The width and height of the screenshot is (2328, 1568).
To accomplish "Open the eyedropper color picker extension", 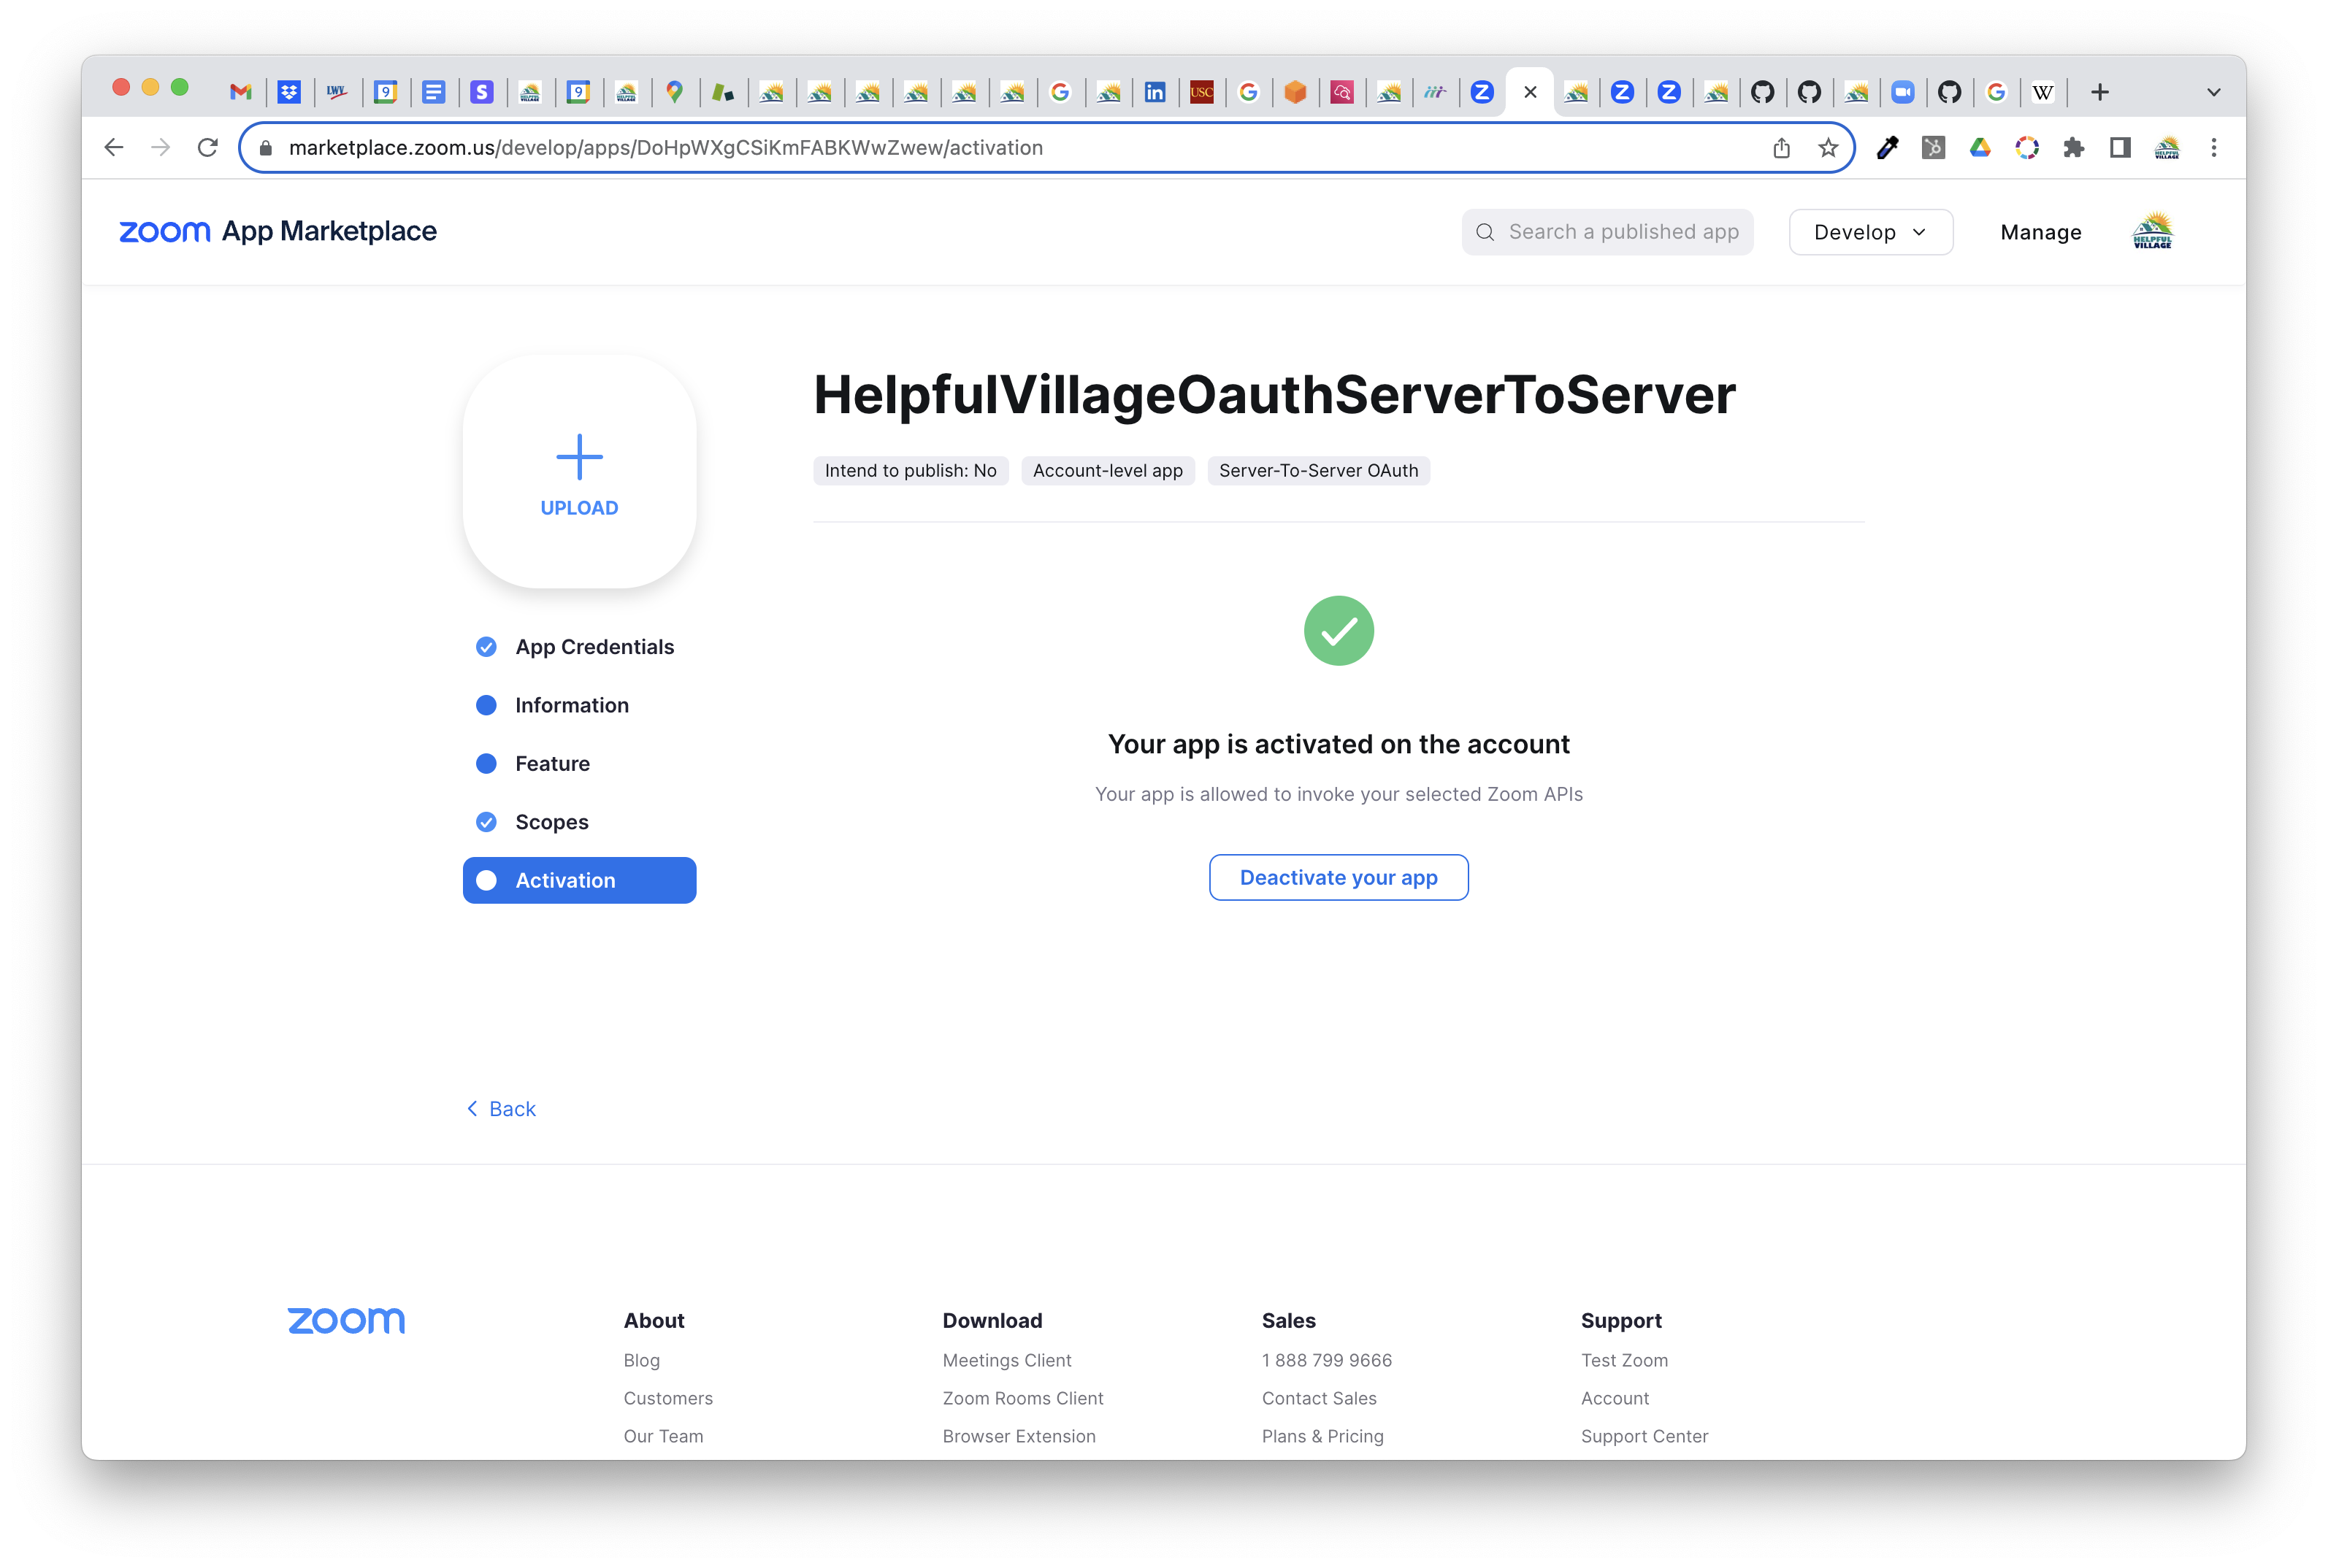I will click(1887, 148).
